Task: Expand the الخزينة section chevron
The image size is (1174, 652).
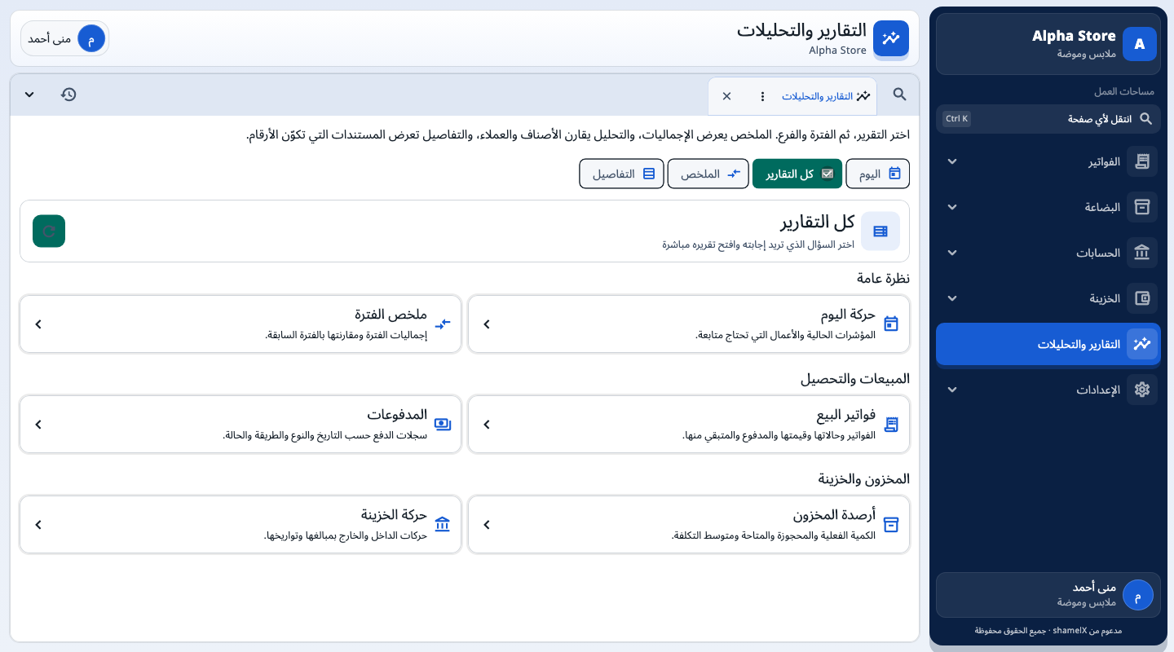Action: (x=952, y=298)
